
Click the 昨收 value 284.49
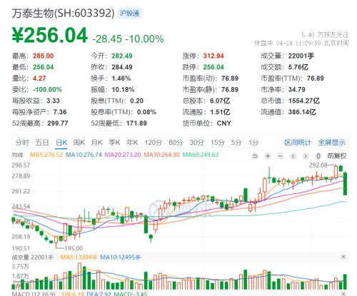[x=122, y=67]
